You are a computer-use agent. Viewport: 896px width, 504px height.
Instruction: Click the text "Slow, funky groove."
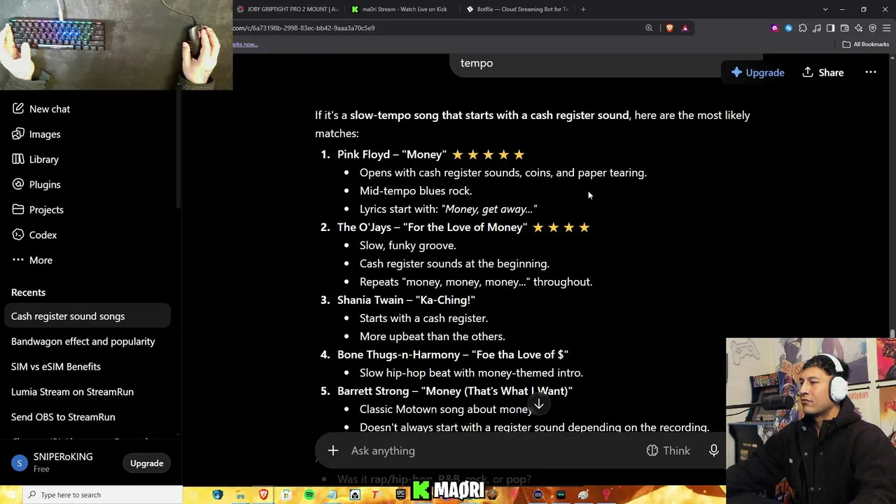[x=408, y=246]
